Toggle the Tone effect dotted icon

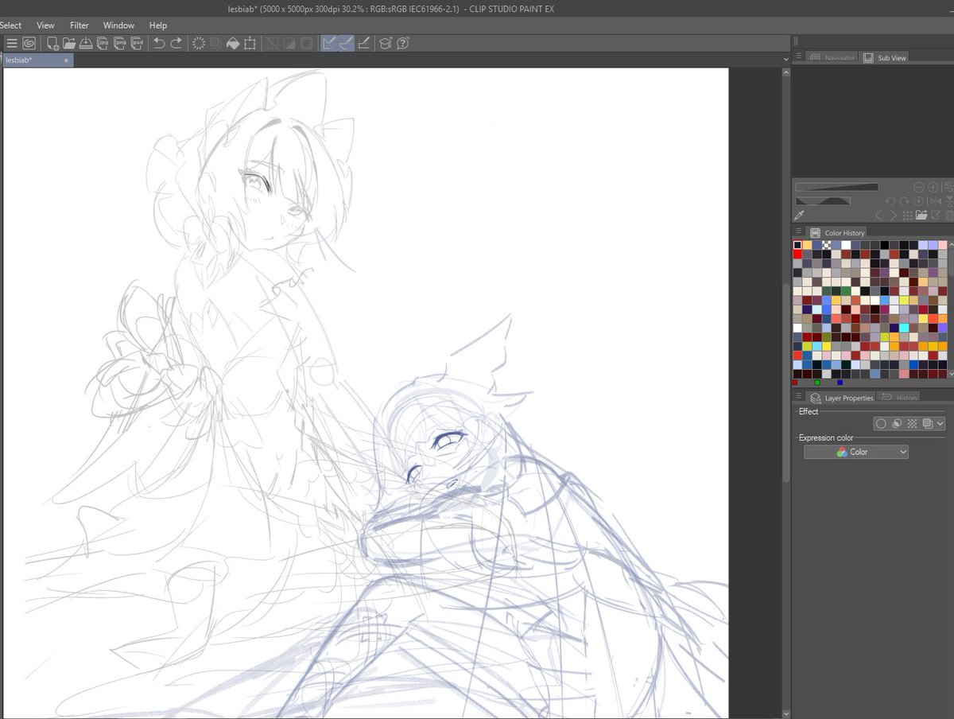click(912, 424)
